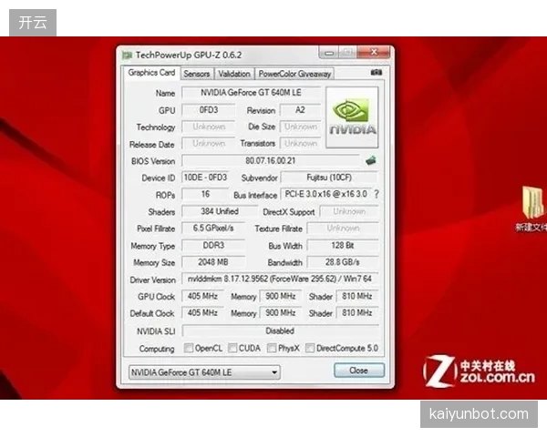547x437 pixels.
Task: Click the ROPs value 16
Action: pyautogui.click(x=205, y=194)
